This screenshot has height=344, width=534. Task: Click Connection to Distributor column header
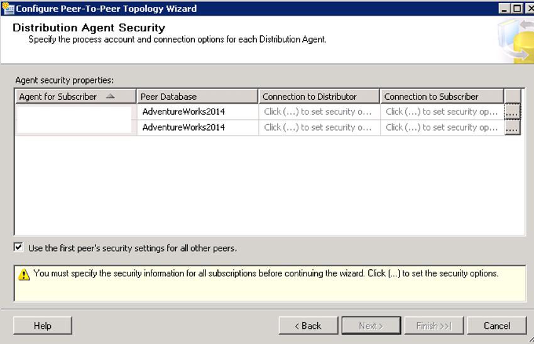click(319, 97)
